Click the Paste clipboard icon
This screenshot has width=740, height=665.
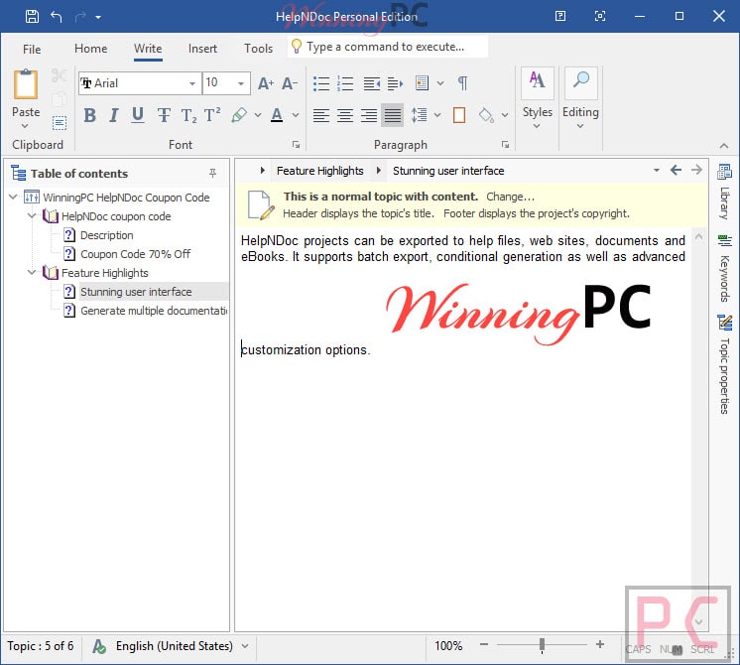coord(26,84)
